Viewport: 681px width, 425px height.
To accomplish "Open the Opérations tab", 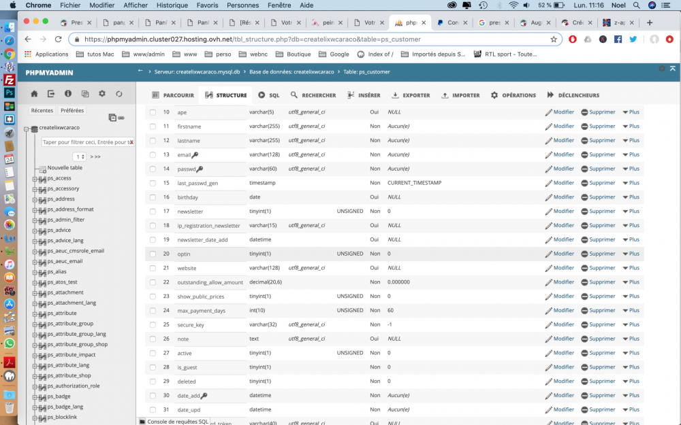I will [513, 95].
